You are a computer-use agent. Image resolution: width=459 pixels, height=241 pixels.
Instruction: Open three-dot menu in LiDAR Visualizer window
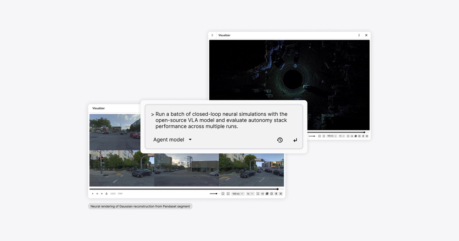point(359,35)
